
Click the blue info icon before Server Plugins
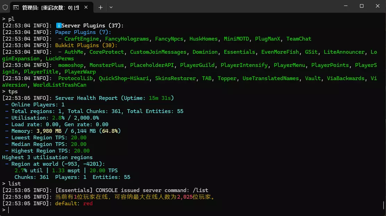pos(59,26)
